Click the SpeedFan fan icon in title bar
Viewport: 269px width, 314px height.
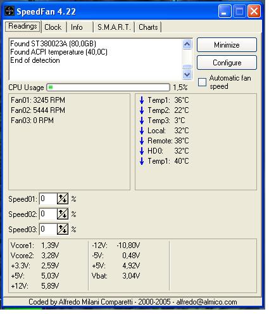point(9,11)
